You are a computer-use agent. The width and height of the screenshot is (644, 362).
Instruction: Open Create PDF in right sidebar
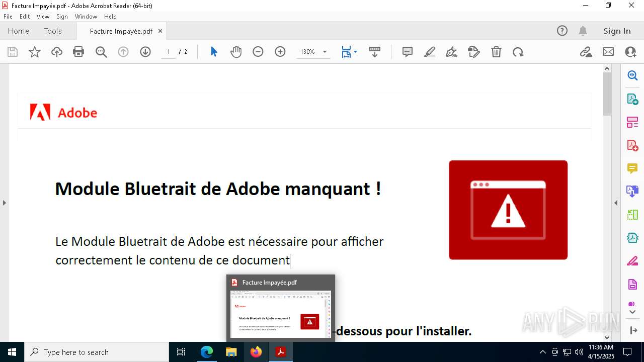[632, 145]
